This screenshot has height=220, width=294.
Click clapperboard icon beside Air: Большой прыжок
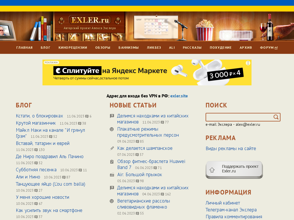[112, 175]
